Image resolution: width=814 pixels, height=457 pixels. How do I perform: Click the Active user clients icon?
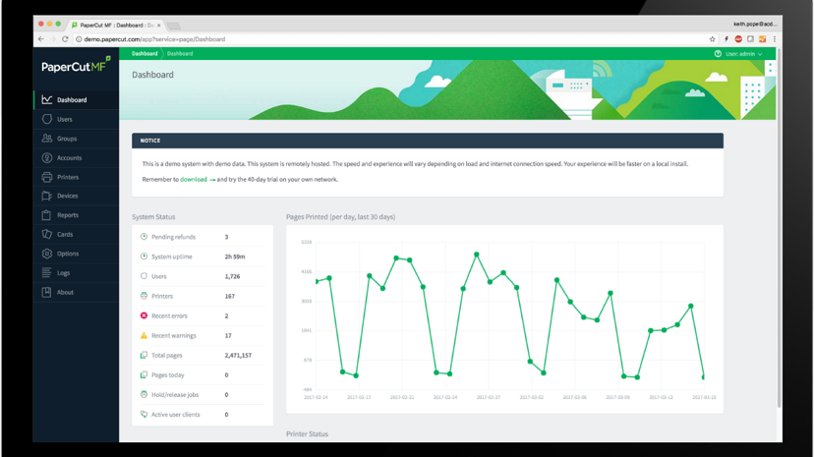[x=144, y=414]
